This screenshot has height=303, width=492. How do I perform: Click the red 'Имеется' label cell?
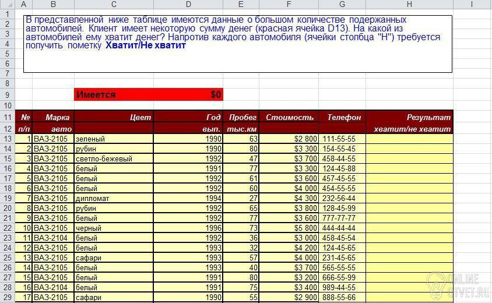(114, 94)
